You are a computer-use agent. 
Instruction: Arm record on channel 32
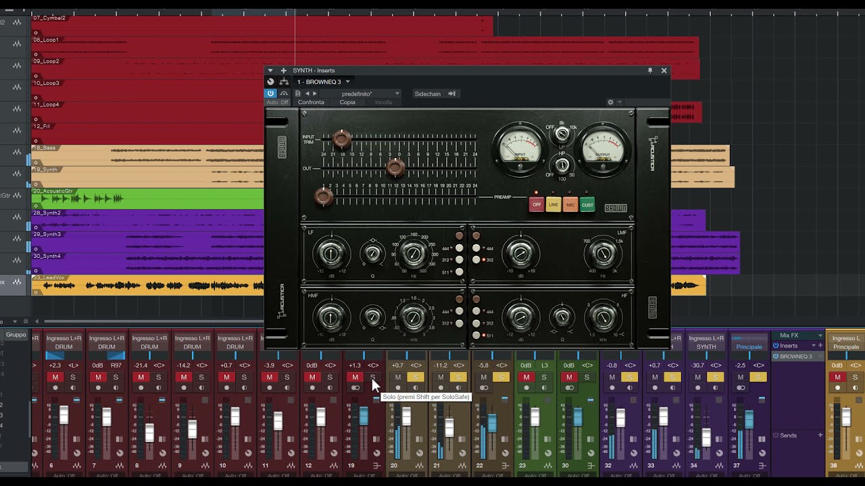tap(612, 388)
